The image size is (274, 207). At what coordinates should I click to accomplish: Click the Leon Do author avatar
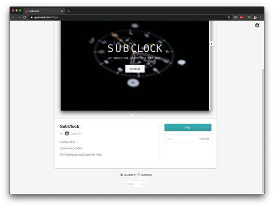tap(67, 133)
